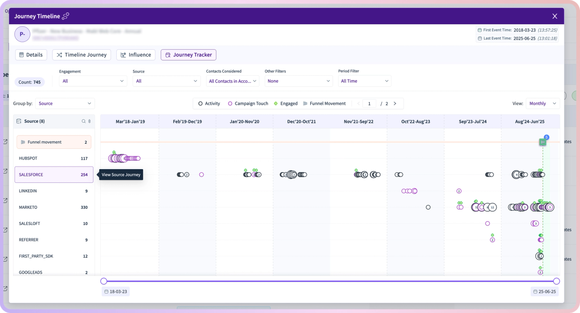
Task: Select the GOOGLEADS source row
Action: click(x=54, y=272)
